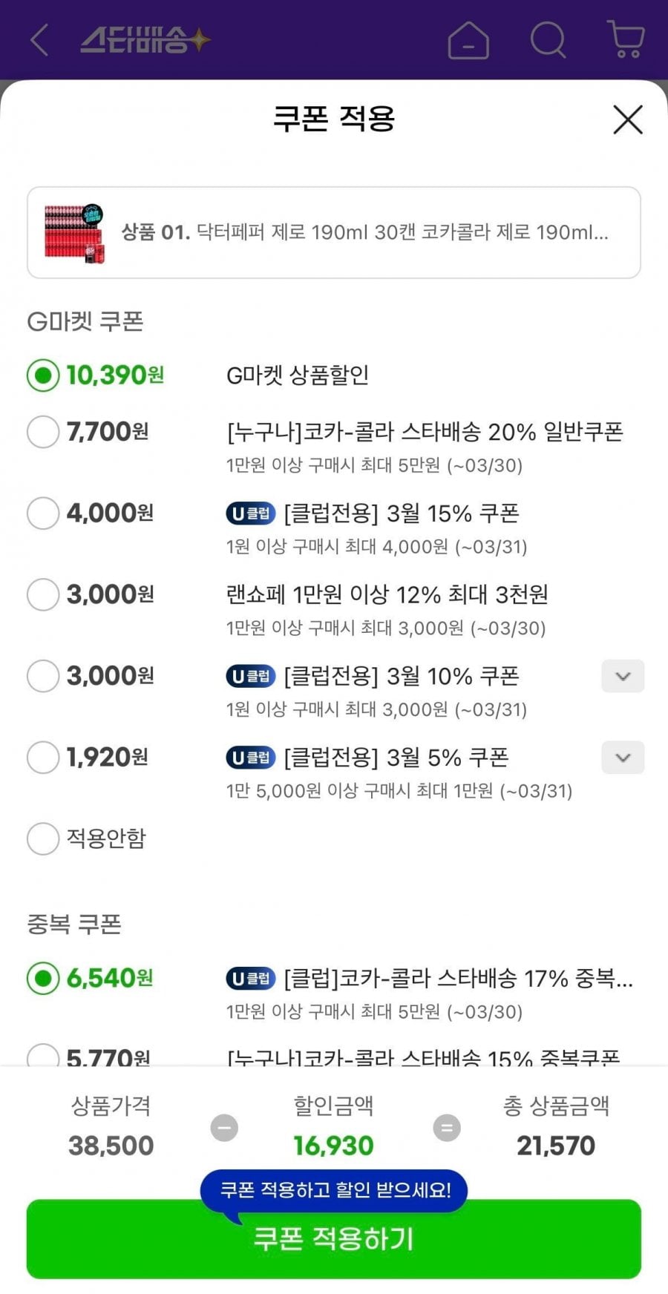Viewport: 668px width, 1294px height.
Task: Expand the 클럽전용 3월 5% coupon details
Action: (x=623, y=758)
